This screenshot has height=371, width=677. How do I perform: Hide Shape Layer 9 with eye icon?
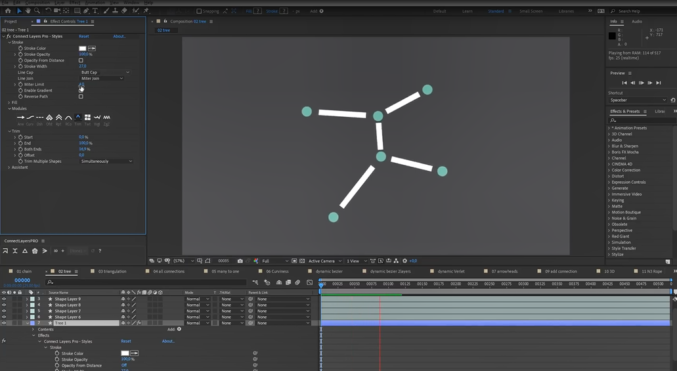point(4,299)
